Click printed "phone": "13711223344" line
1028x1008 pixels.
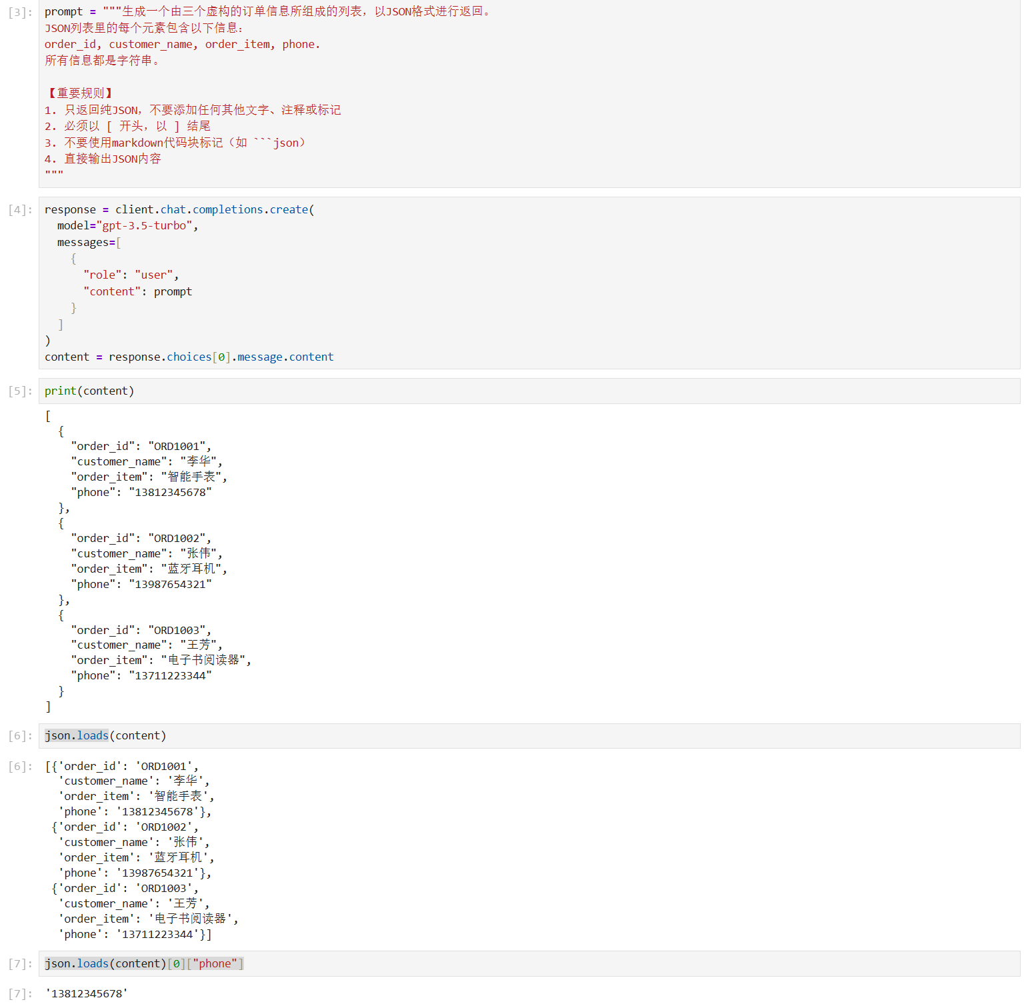pos(141,675)
